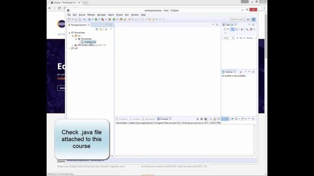This screenshot has width=314, height=176.
Task: Toggle Focus on Workweek in Task List
Action: (x=242, y=29)
